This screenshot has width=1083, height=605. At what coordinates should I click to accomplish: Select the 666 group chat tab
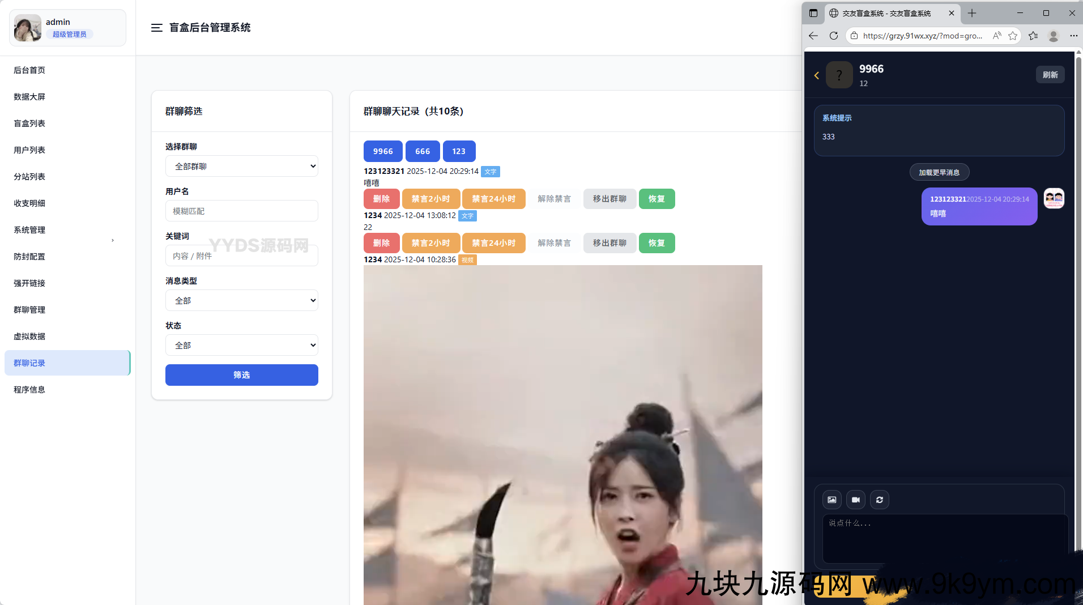point(422,151)
